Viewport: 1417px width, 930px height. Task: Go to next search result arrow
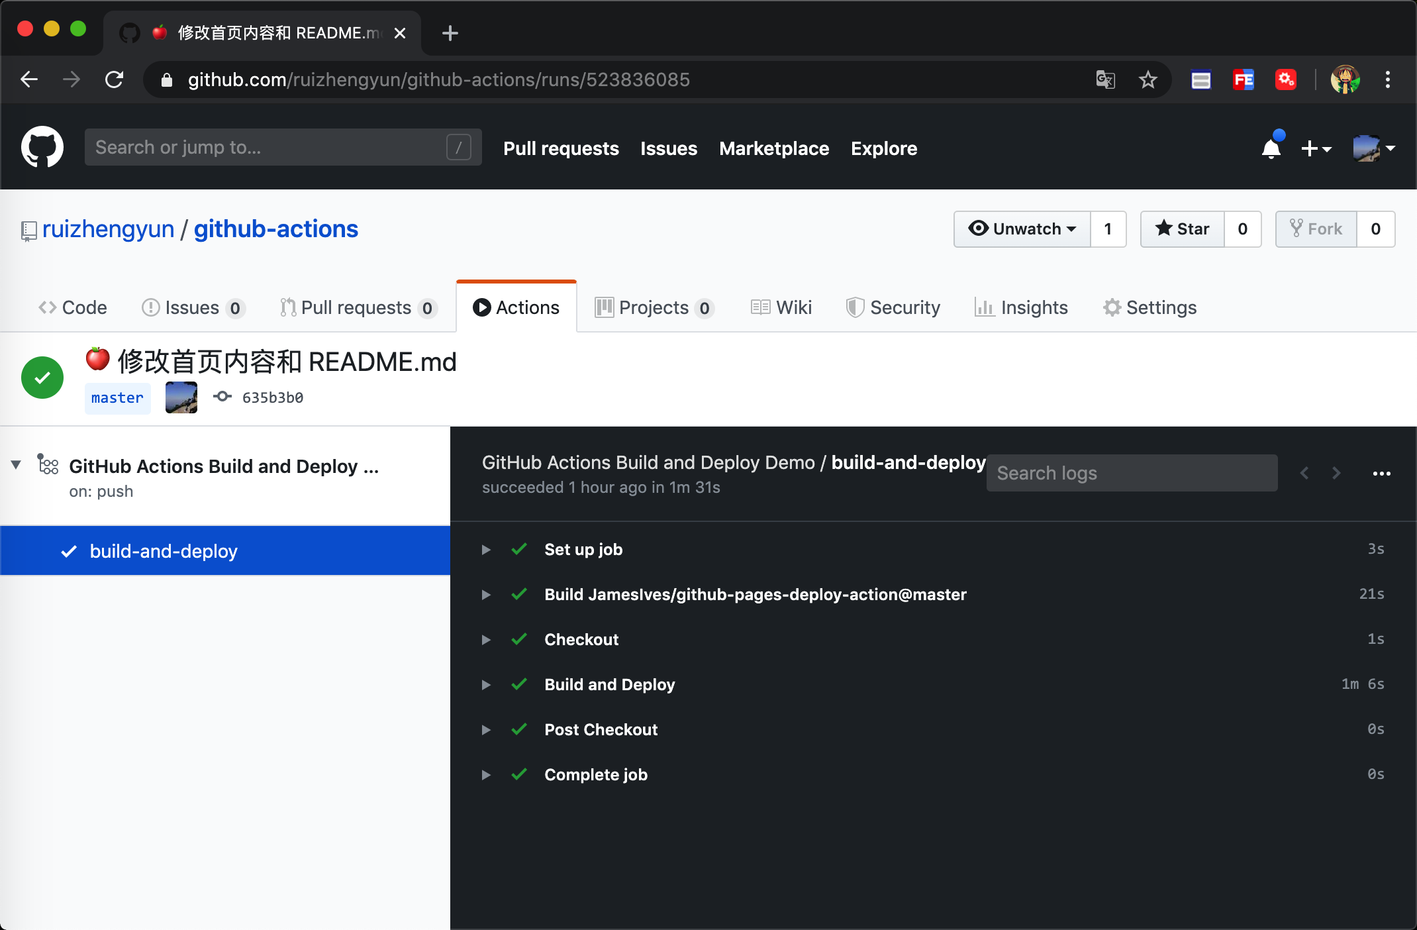[1336, 473]
